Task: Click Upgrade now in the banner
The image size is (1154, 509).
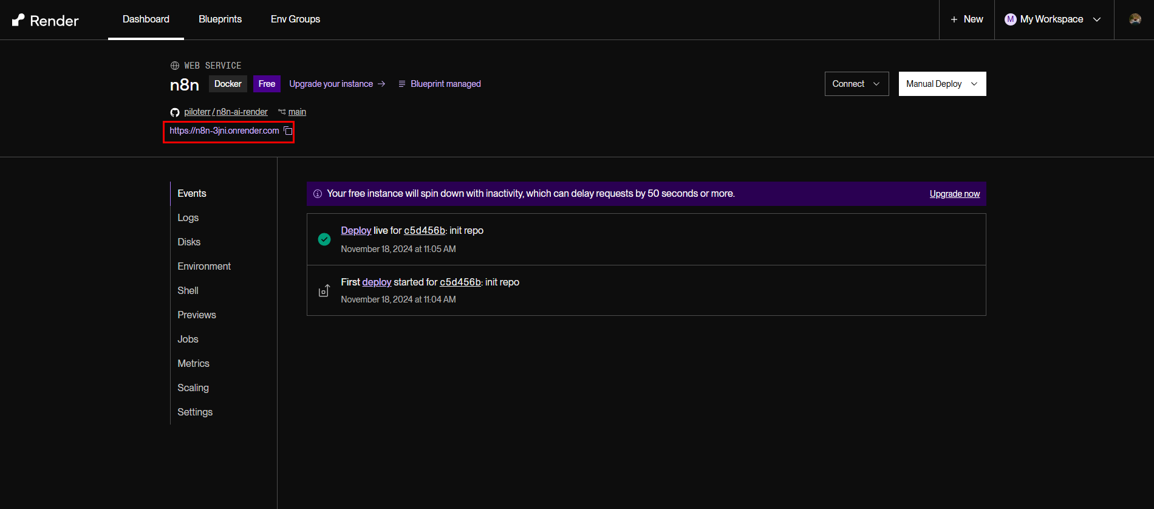Action: (x=955, y=194)
